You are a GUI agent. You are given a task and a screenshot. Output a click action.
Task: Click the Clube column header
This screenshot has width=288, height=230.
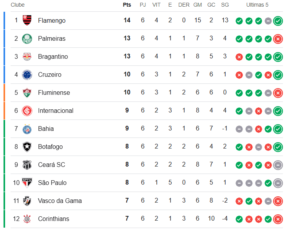(18, 5)
